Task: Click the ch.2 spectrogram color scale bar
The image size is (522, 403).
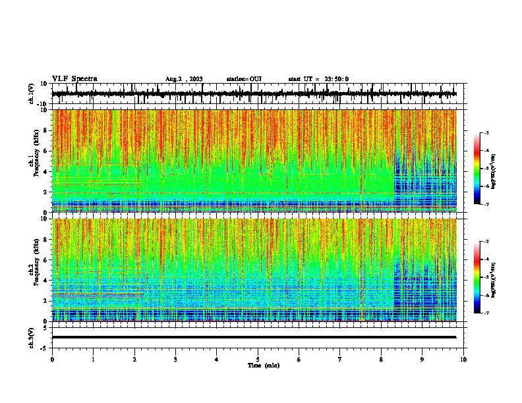Action: 477,277
